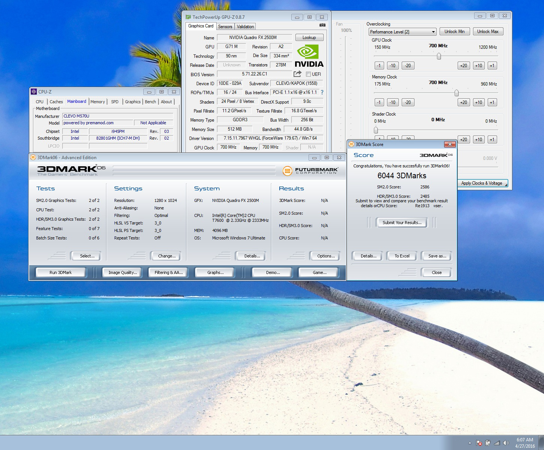The image size is (544, 450).
Task: Click To Excel button
Action: pyautogui.click(x=402, y=256)
